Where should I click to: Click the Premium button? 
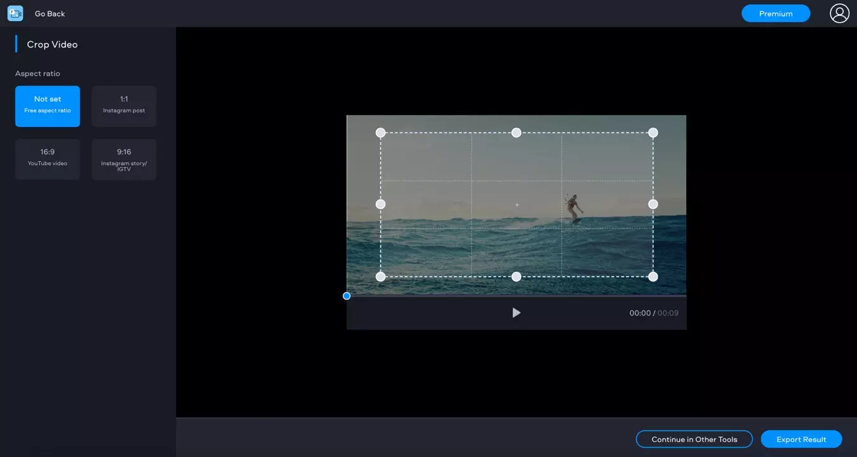pyautogui.click(x=776, y=13)
